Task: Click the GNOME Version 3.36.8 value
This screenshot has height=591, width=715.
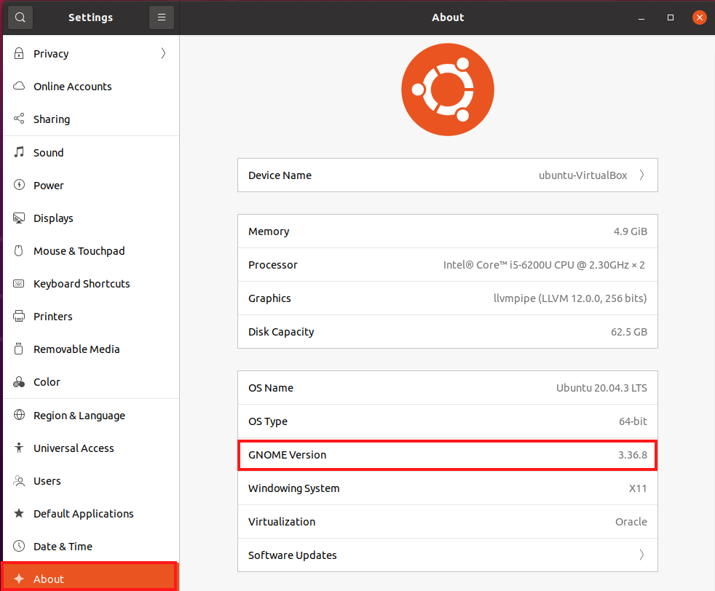Action: click(x=633, y=455)
